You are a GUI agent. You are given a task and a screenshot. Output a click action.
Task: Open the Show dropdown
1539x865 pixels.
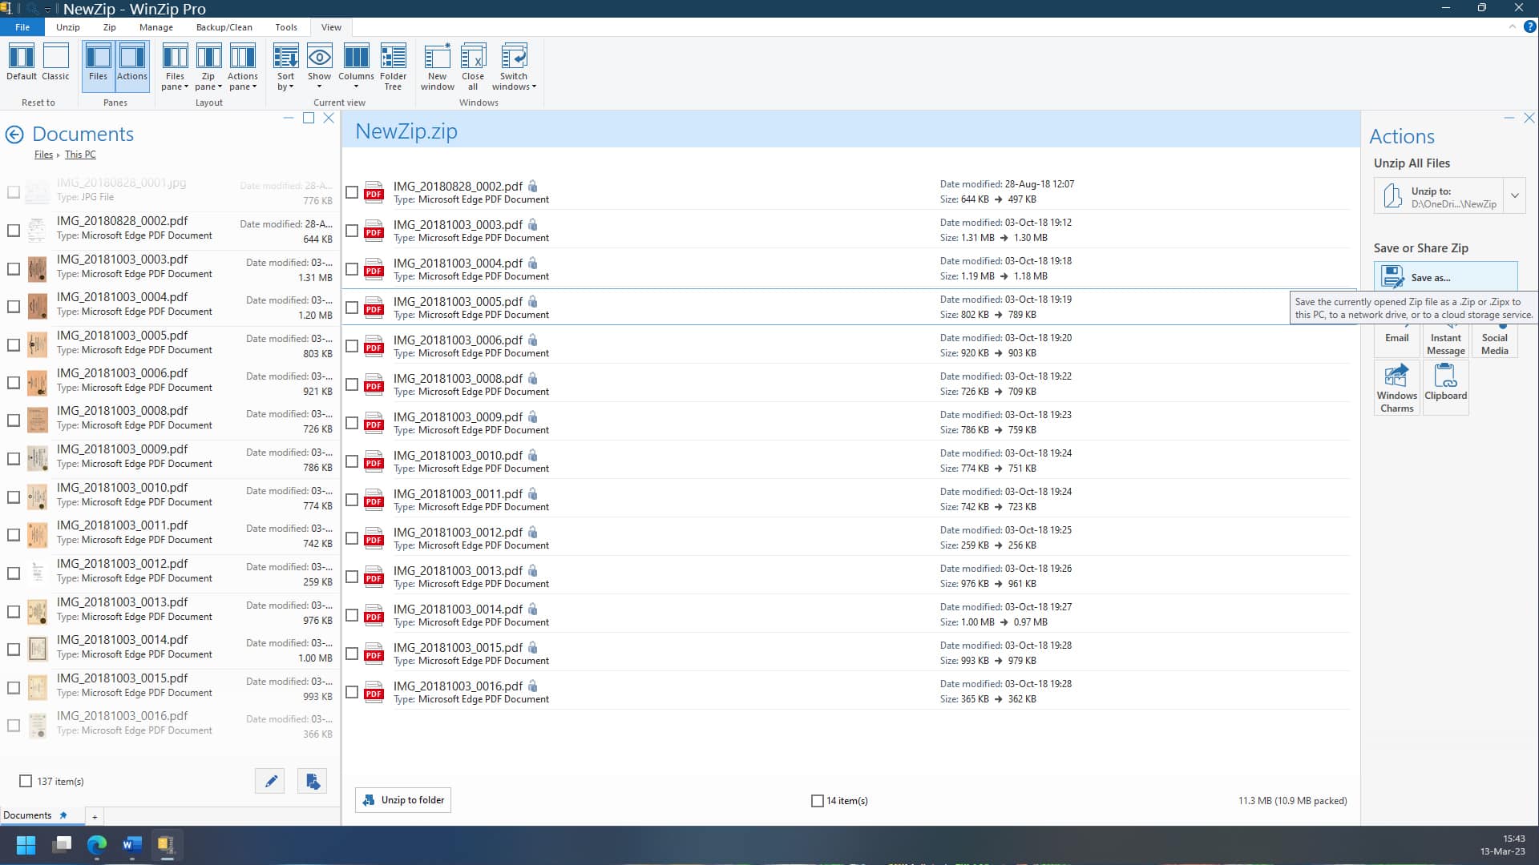(x=319, y=66)
